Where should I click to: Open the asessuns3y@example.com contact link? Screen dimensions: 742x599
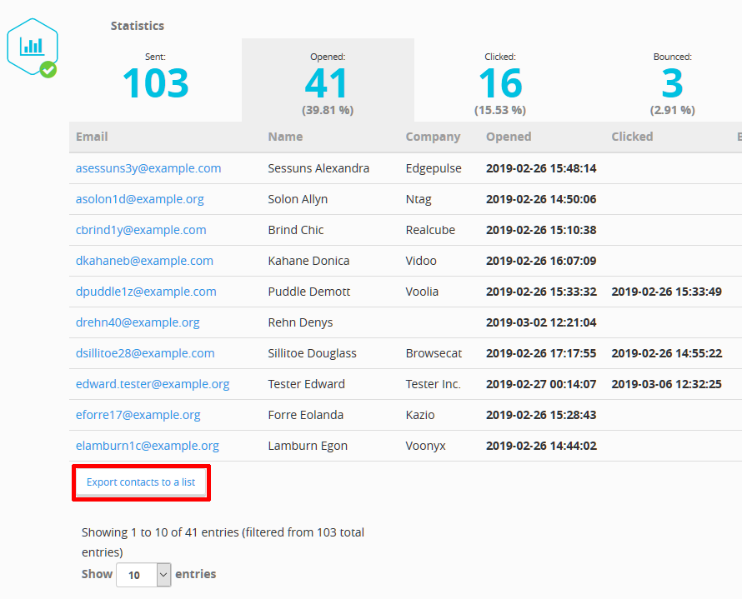(148, 167)
